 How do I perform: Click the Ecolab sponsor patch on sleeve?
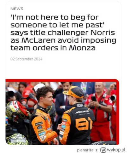pos(42,134)
